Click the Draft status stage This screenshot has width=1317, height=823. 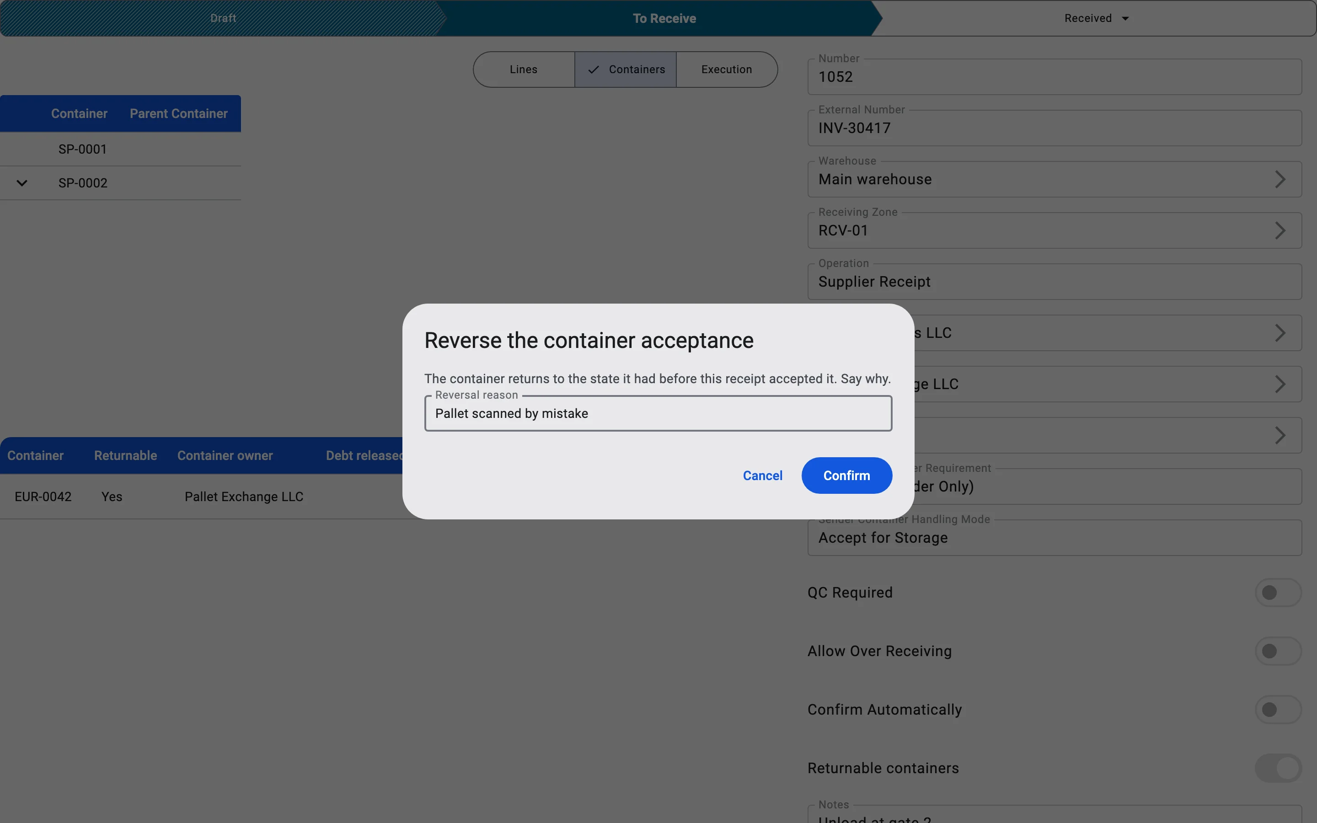[x=223, y=18]
